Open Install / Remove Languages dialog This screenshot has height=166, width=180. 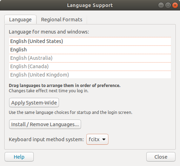point(45,124)
